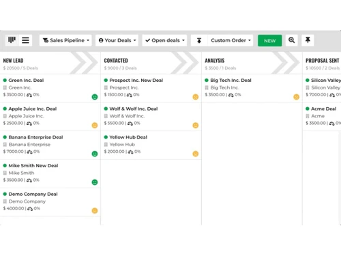
Task: Click the building icon beside Prospect Inc.
Action: coord(106,87)
